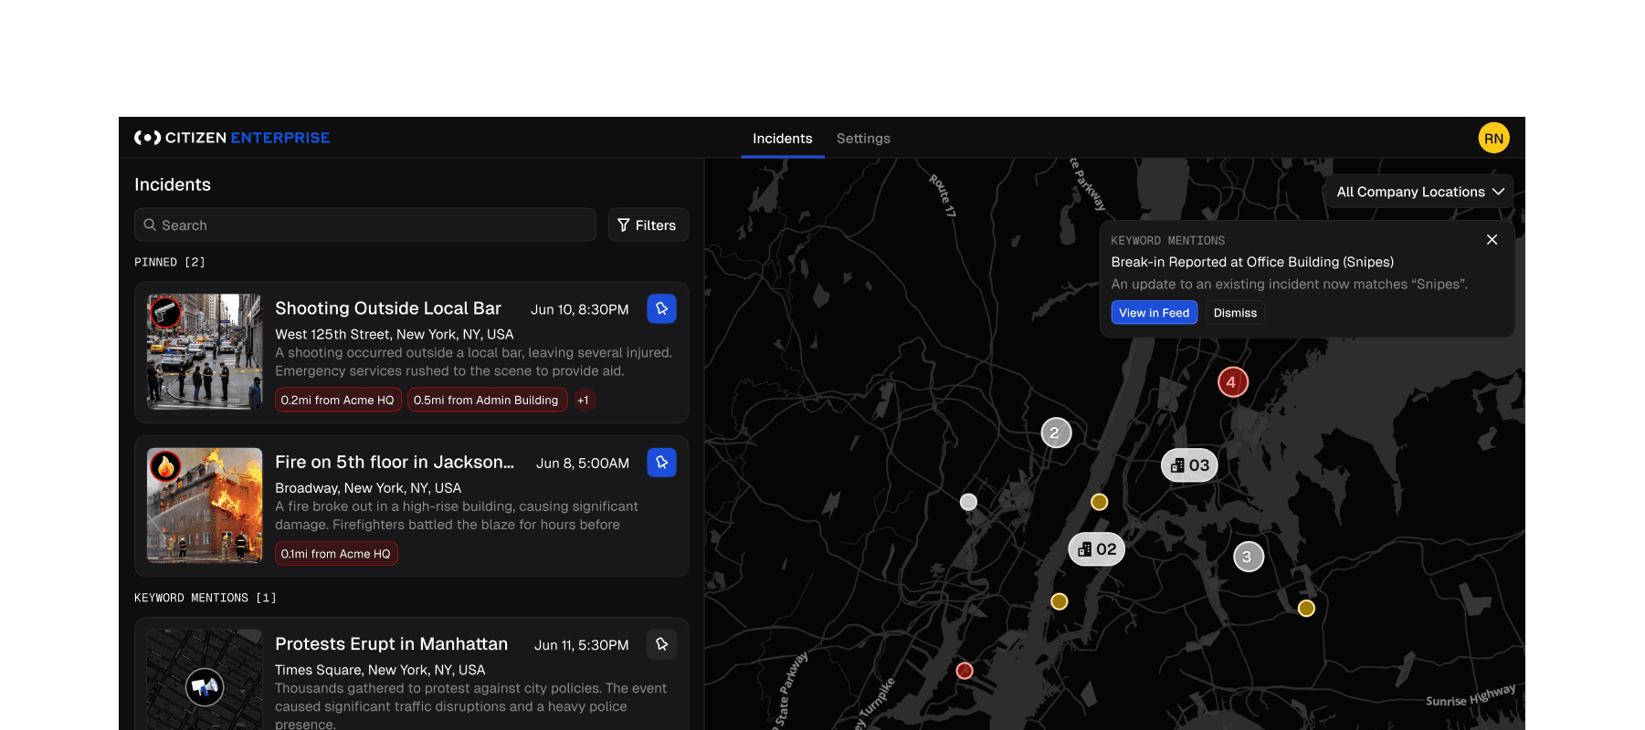Screen dimensions: 1645x730
Task: Open the Filters button
Action: point(649,224)
